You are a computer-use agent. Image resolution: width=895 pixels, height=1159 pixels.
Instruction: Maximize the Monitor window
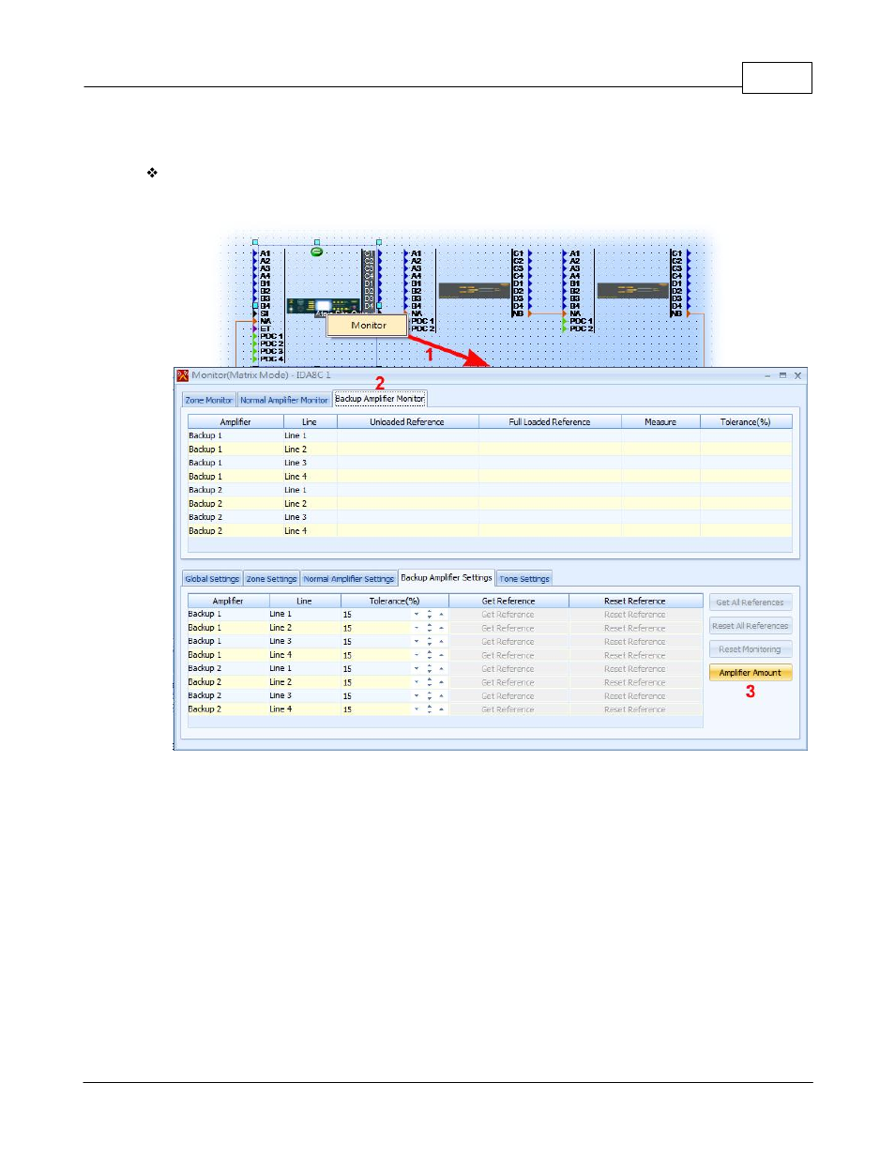click(782, 375)
